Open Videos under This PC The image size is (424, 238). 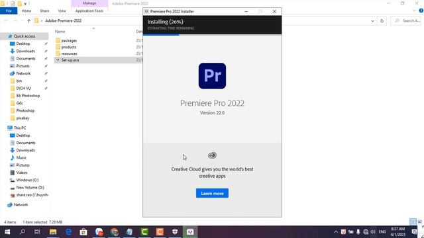point(22,173)
